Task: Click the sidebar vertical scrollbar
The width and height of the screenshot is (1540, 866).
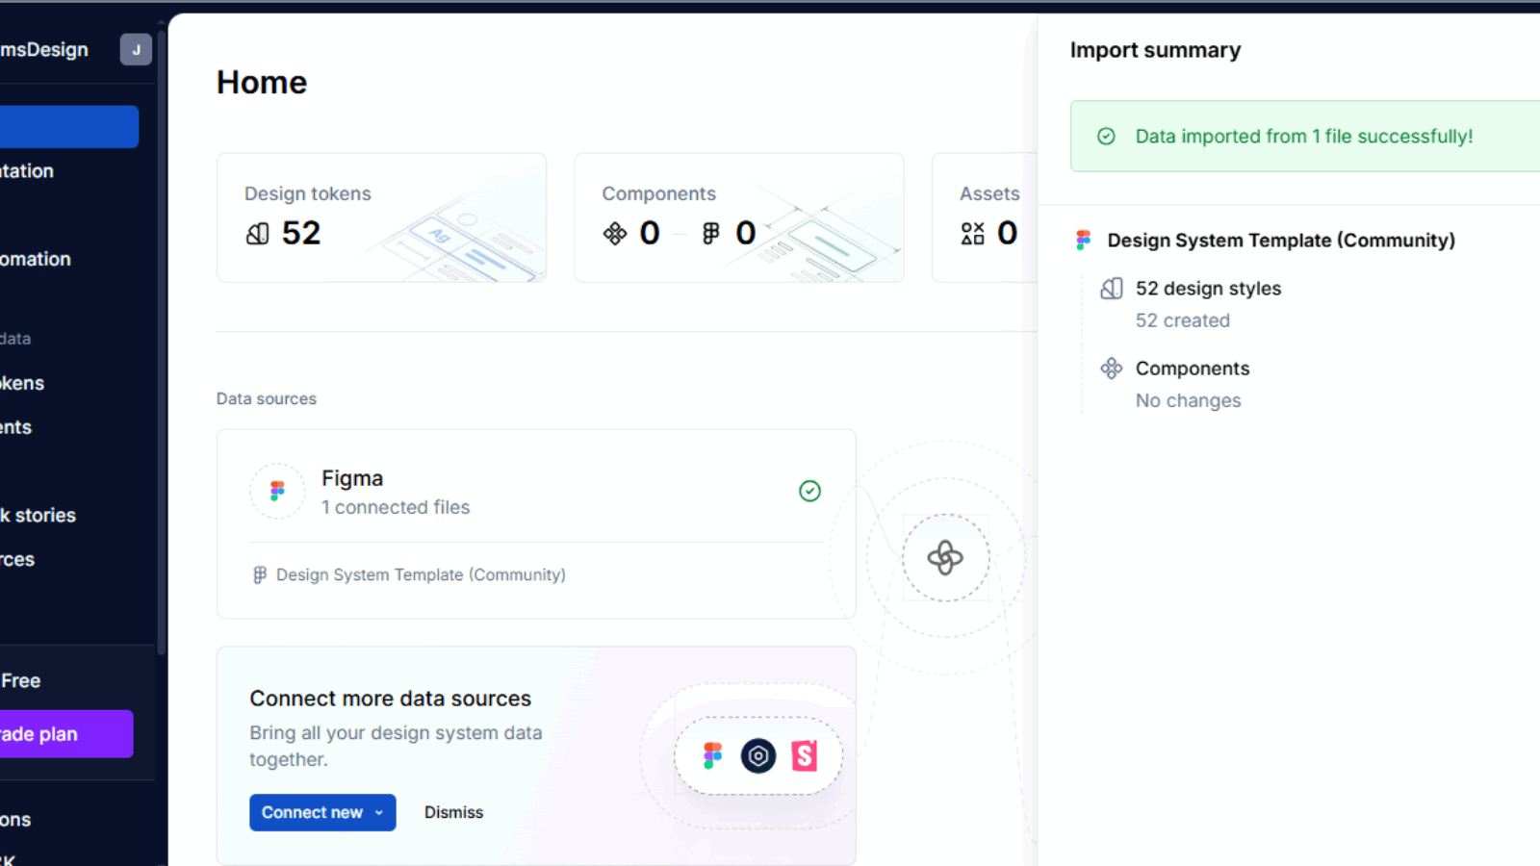Action: (162, 346)
